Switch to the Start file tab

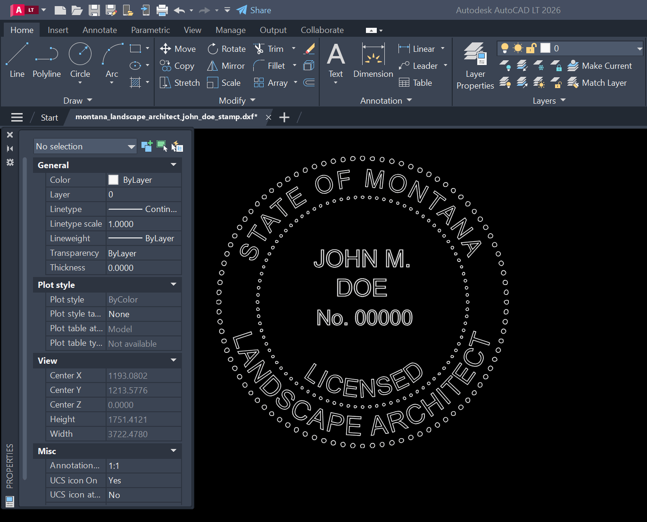pyautogui.click(x=50, y=117)
